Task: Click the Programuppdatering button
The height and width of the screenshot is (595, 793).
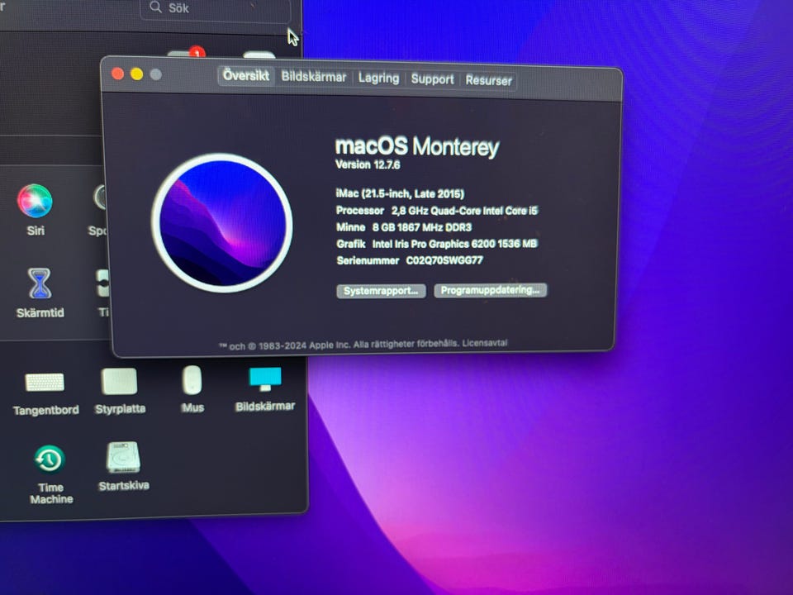Action: (x=490, y=290)
